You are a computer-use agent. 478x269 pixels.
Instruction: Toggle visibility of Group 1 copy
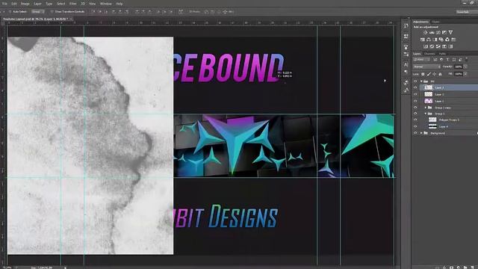(x=415, y=108)
